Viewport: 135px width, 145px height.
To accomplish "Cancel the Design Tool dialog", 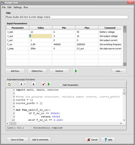I will [x=92, y=140].
